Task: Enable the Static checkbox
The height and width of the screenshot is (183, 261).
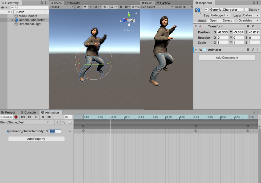Action: (246, 10)
